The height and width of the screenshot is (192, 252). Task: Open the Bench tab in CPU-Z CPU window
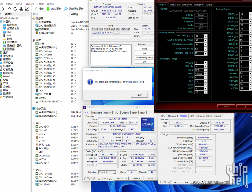134,113
